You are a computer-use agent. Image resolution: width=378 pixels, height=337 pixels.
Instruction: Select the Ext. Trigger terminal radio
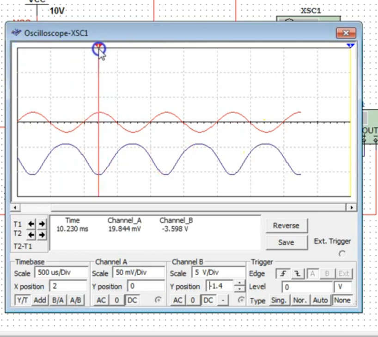click(342, 254)
